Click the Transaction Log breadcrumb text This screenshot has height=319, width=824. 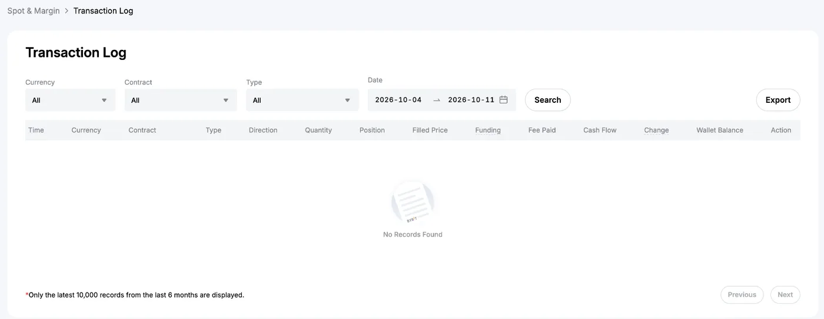click(103, 11)
